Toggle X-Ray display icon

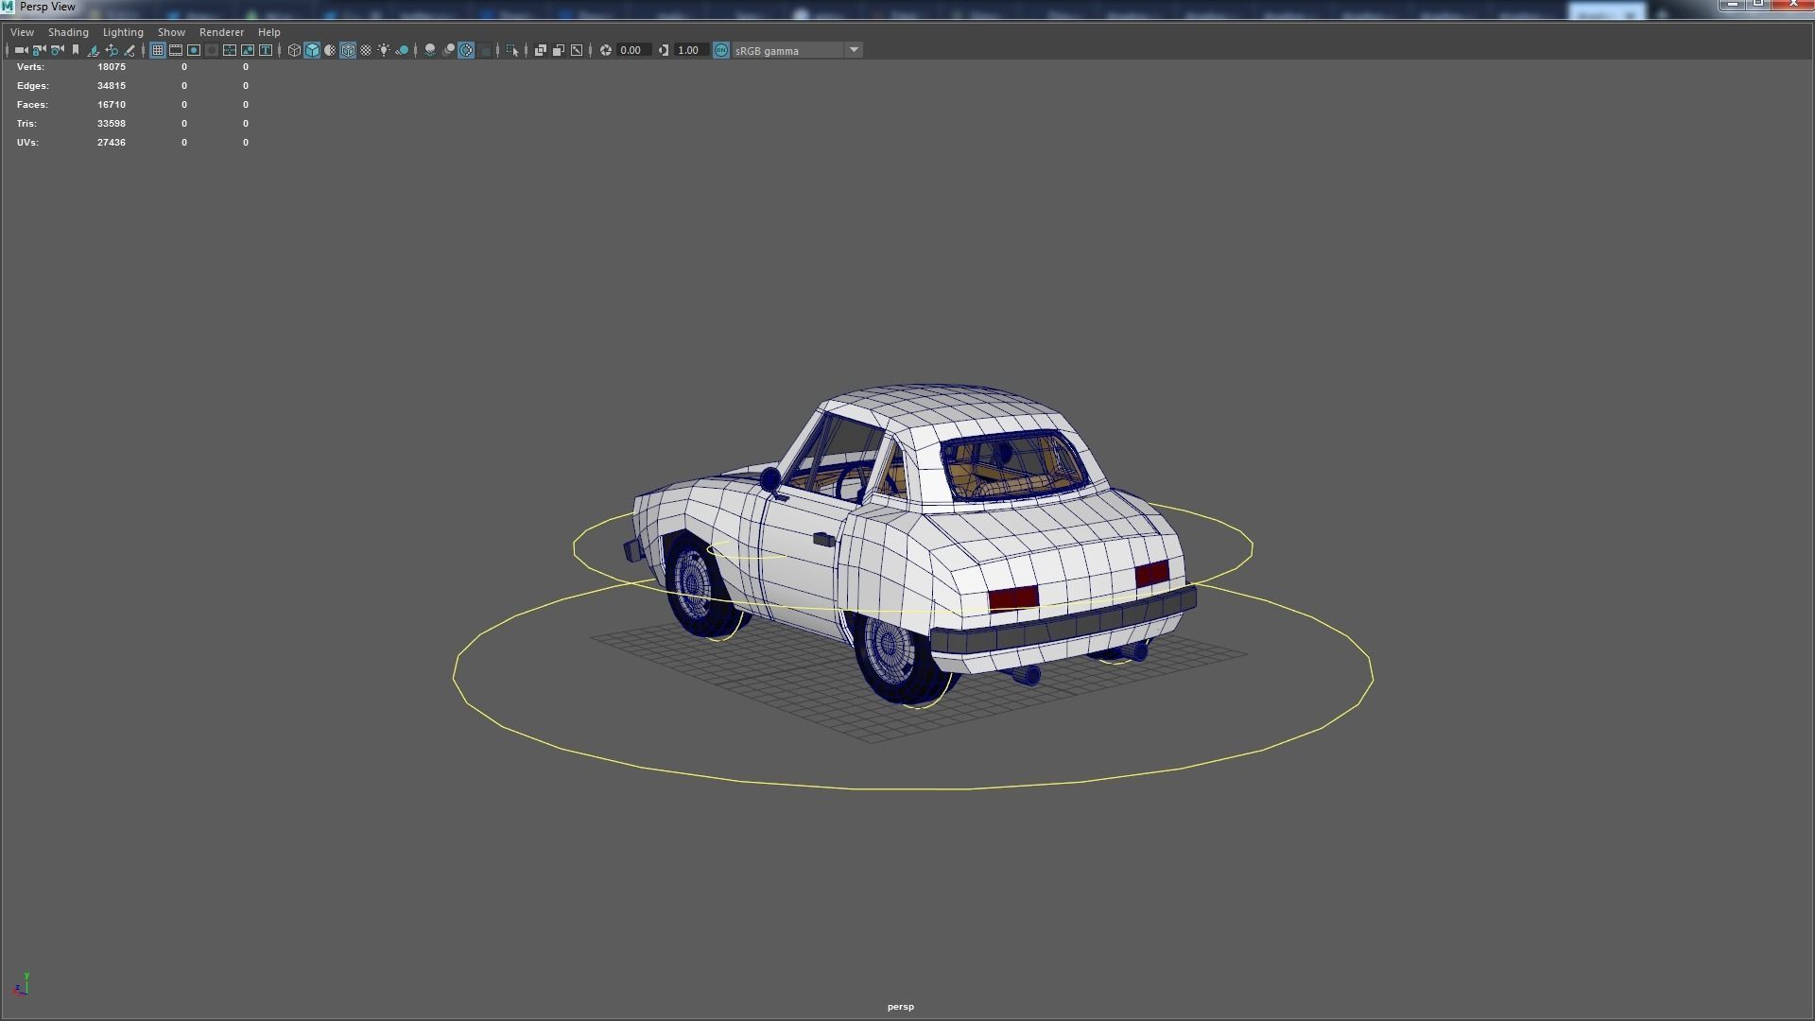coord(541,50)
